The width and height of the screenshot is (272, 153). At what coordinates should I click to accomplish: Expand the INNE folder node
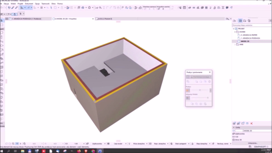click(x=235, y=45)
